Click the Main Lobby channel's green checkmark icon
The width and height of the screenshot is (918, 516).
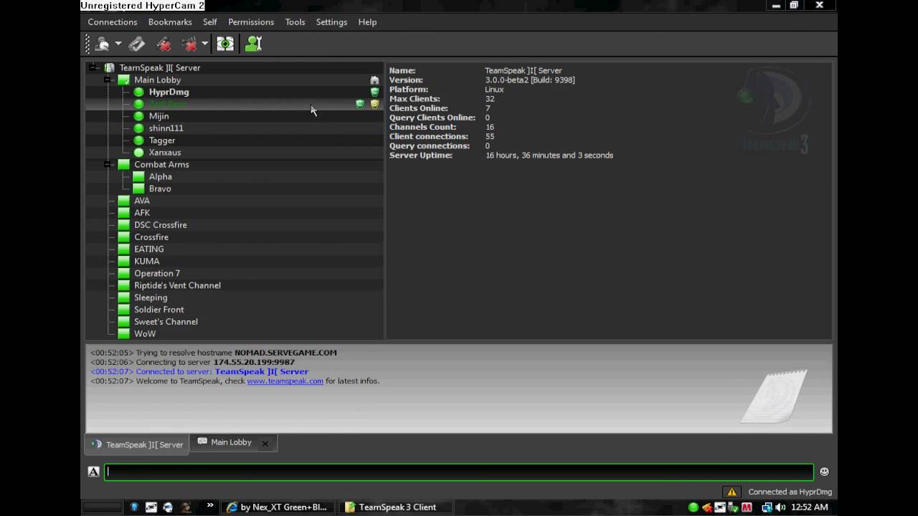[x=124, y=80]
